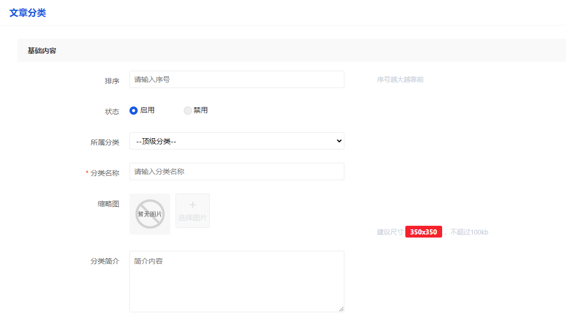
Task: Click the 分类简介 field label
Action: [x=105, y=261]
